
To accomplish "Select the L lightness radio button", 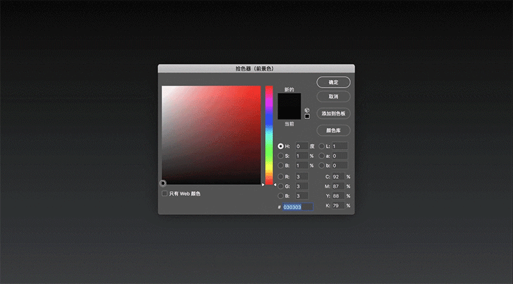I will pyautogui.click(x=322, y=146).
